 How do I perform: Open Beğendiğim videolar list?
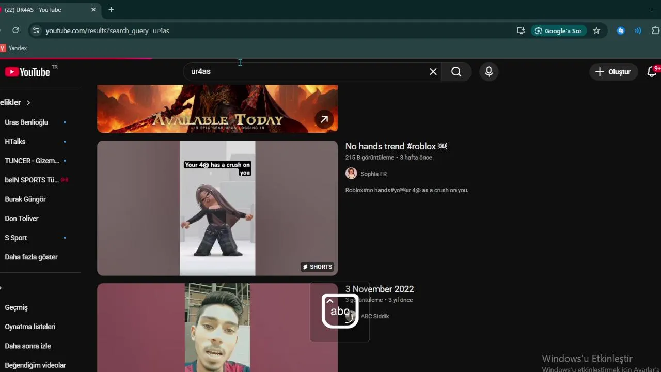point(36,365)
